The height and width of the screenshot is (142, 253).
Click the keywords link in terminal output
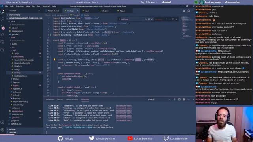pyautogui.click(x=67, y=125)
